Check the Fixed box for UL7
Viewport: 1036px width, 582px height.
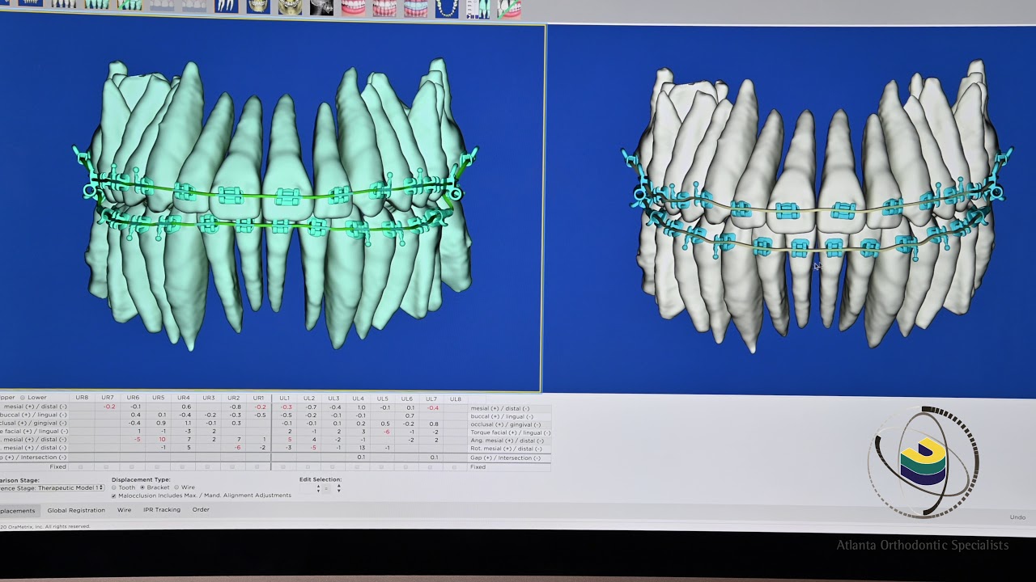coord(430,466)
